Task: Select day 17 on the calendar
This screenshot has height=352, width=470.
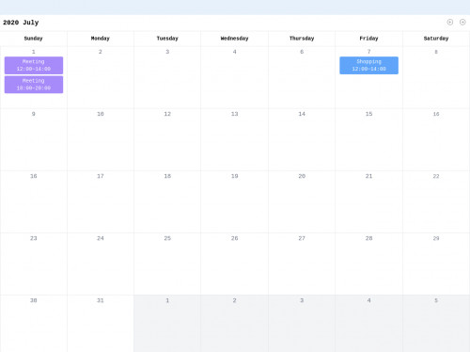Action: (x=101, y=201)
